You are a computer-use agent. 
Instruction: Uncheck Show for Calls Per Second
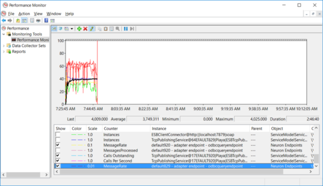point(58,161)
